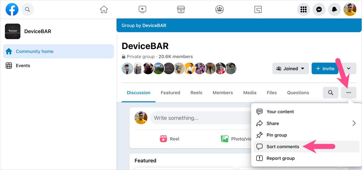This screenshot has width=362, height=170.
Task: Switch to the Members tab
Action: 223,93
